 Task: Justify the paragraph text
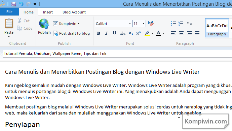click(197, 33)
